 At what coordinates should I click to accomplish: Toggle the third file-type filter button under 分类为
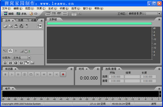[16, 63]
